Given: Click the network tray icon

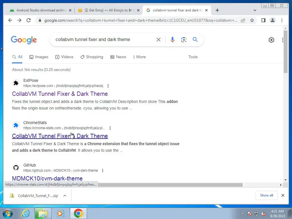Looking at the screenshot, I should [x=256, y=214].
